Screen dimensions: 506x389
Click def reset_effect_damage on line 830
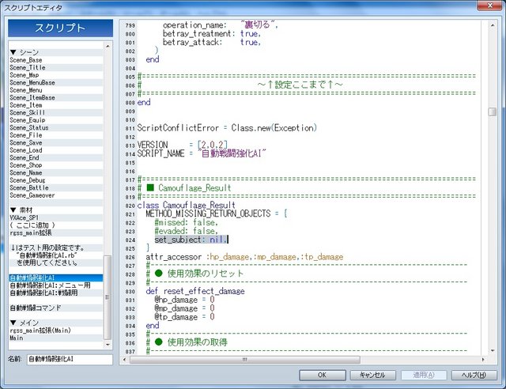(x=195, y=291)
